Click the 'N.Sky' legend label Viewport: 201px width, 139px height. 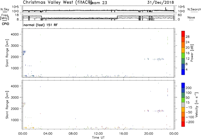[5, 9]
